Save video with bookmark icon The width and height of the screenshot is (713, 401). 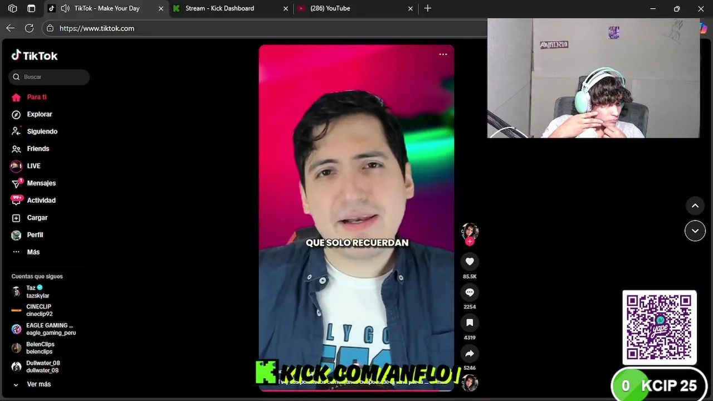click(470, 323)
